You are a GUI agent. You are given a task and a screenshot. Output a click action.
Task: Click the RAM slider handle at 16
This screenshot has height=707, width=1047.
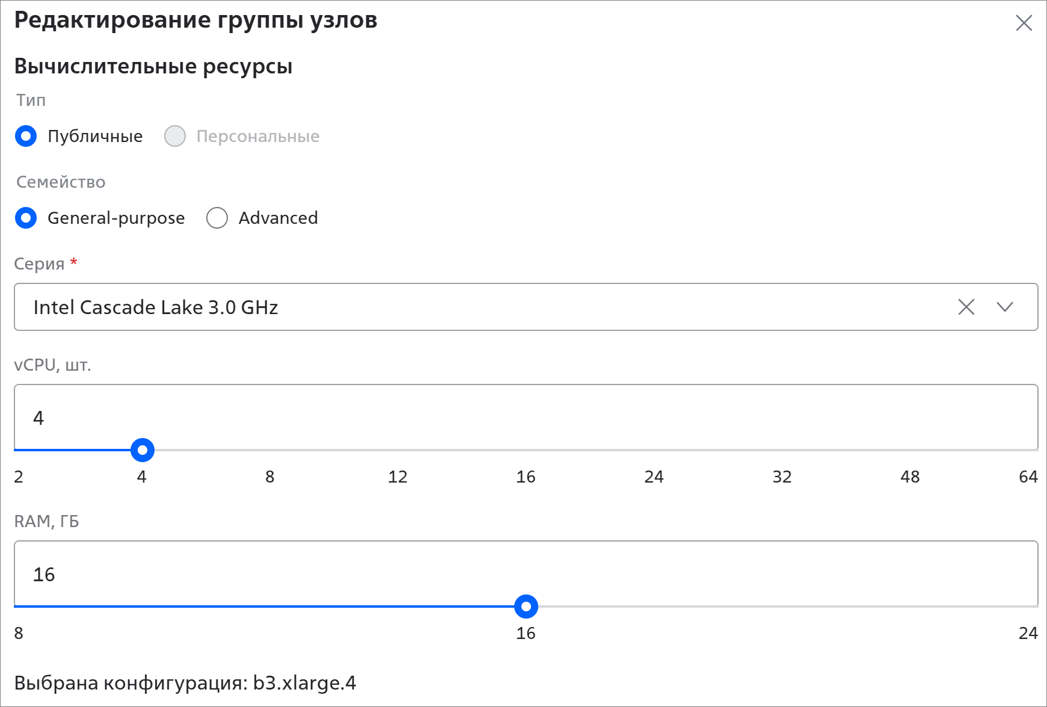(526, 607)
